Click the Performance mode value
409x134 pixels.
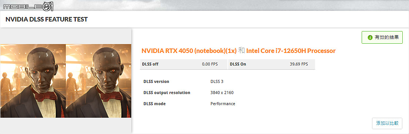click(x=223, y=104)
